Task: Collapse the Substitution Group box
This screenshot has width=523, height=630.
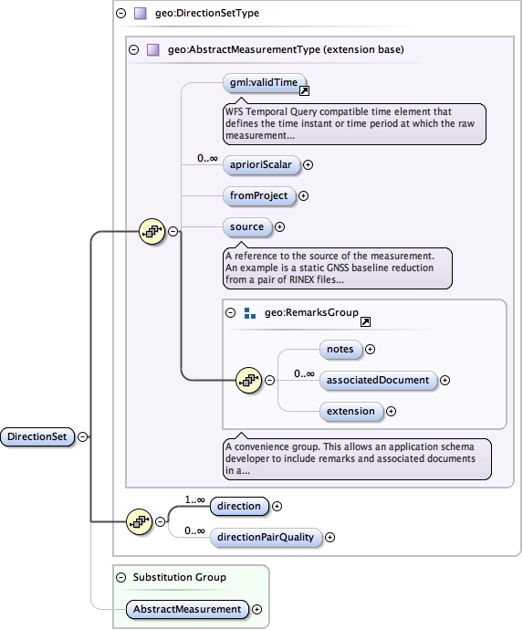Action: (120, 577)
